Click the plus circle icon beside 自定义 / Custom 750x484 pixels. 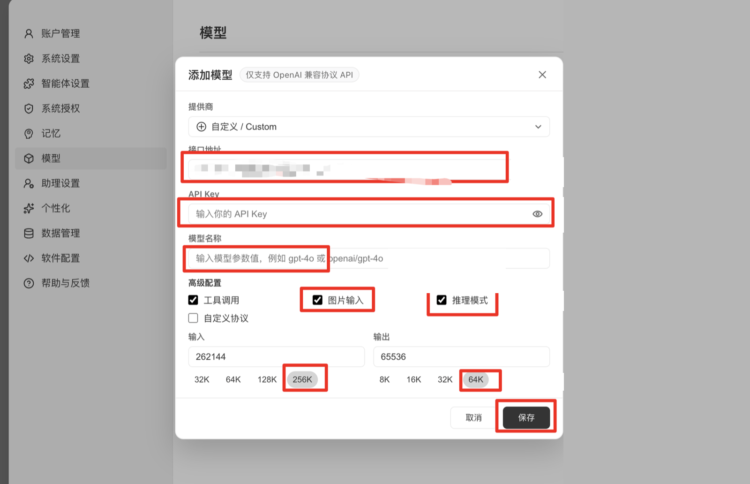(x=201, y=127)
